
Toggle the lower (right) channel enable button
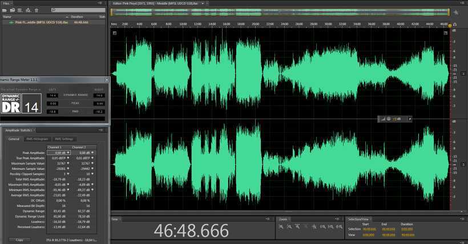463,164
